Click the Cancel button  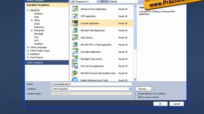(177, 104)
